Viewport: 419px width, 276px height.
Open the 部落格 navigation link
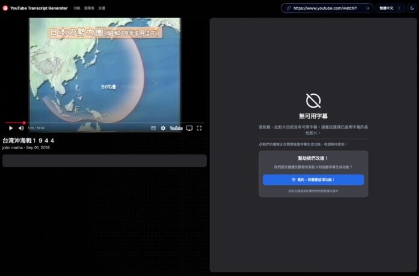(x=89, y=8)
